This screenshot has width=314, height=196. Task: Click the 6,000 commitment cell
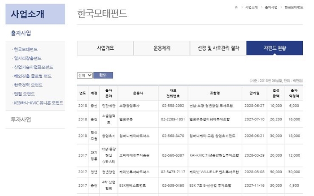[294, 106]
